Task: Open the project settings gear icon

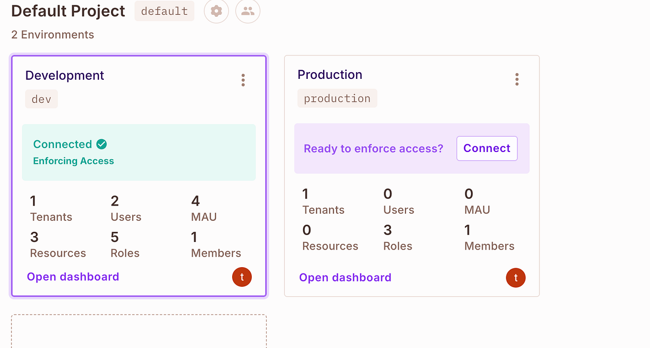Action: [x=216, y=11]
